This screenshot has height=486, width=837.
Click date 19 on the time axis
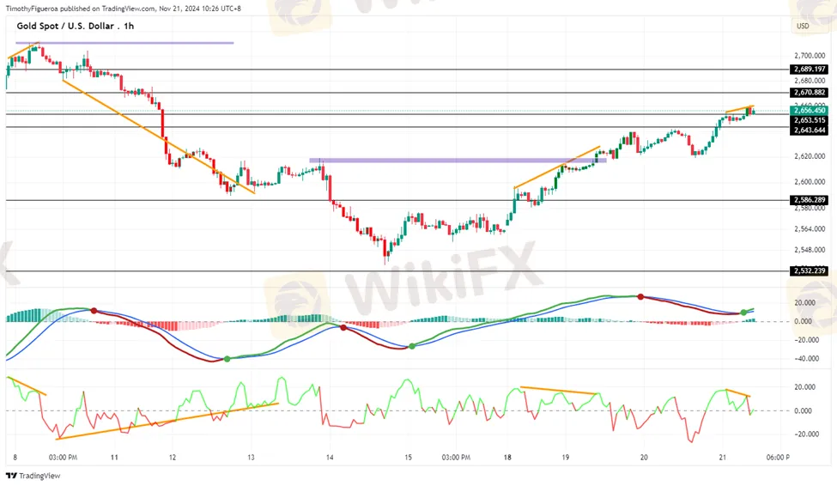click(565, 457)
